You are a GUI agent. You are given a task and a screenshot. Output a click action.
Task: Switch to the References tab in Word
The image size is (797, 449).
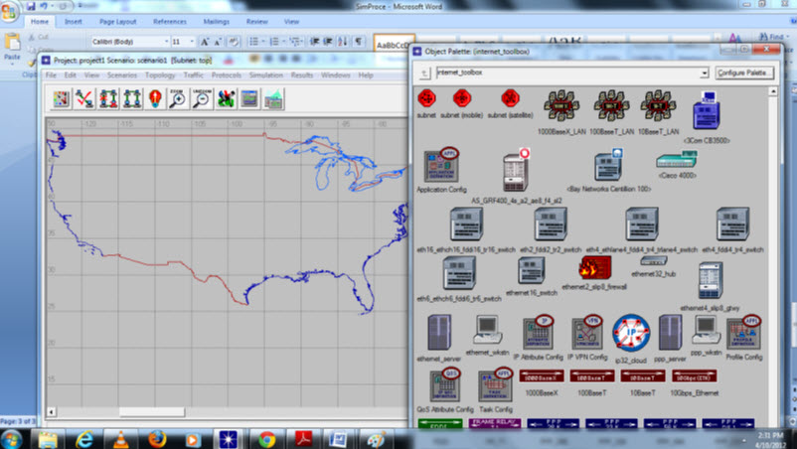(170, 22)
